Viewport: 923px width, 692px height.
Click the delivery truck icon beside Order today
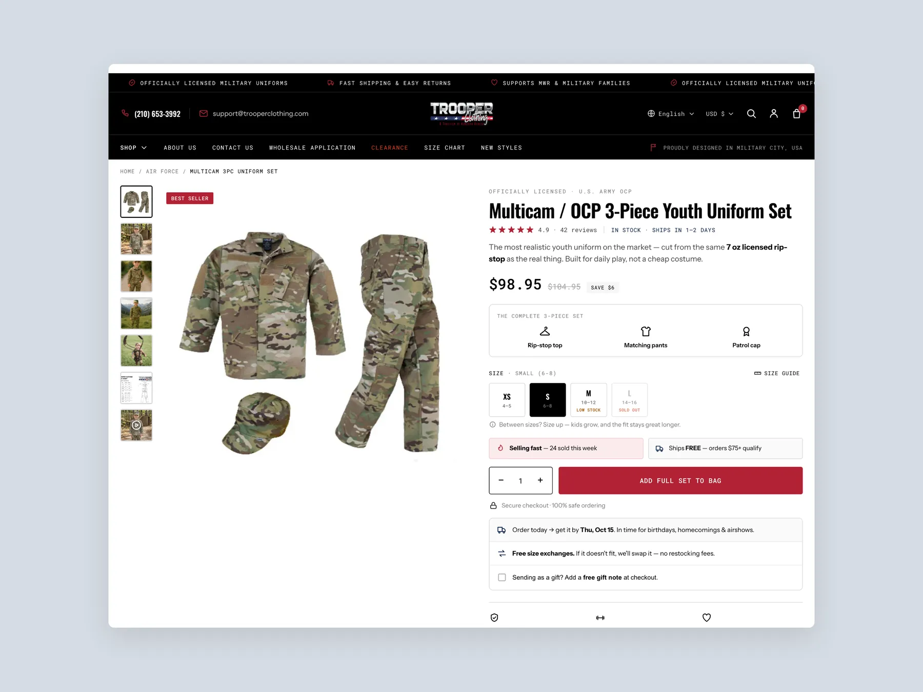(x=501, y=530)
